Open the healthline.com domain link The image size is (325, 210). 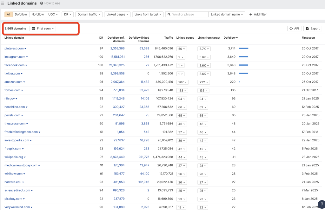pos(15,107)
